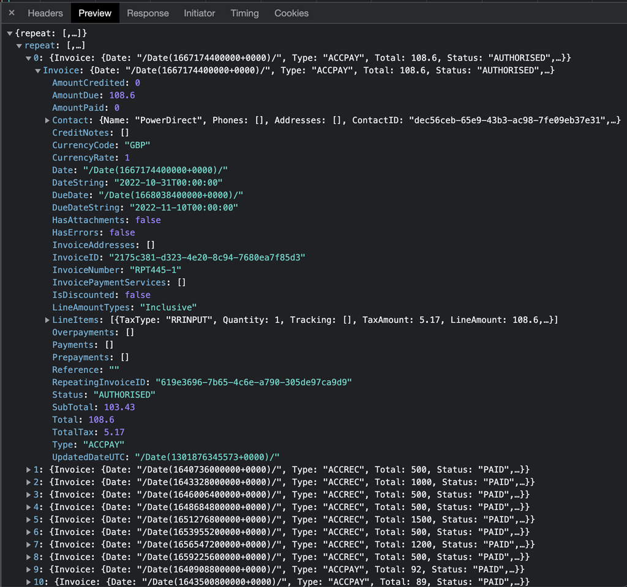Collapse the expanded Invoice object

click(38, 70)
